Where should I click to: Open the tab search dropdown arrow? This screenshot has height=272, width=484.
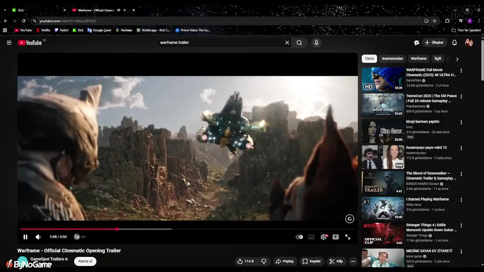(5, 10)
